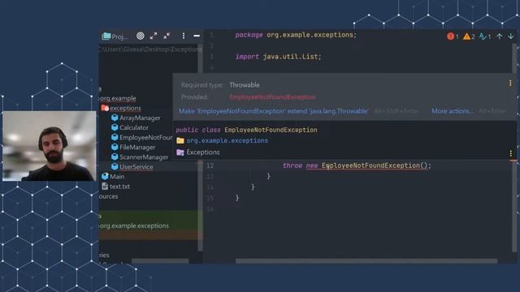Click the Calculator class icon
520x292 pixels.
[115, 127]
